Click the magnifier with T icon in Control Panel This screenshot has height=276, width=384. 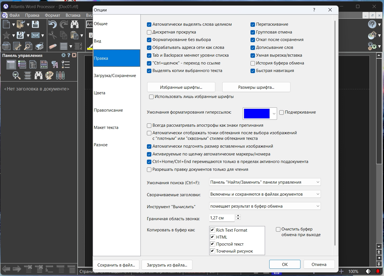pos(16,75)
